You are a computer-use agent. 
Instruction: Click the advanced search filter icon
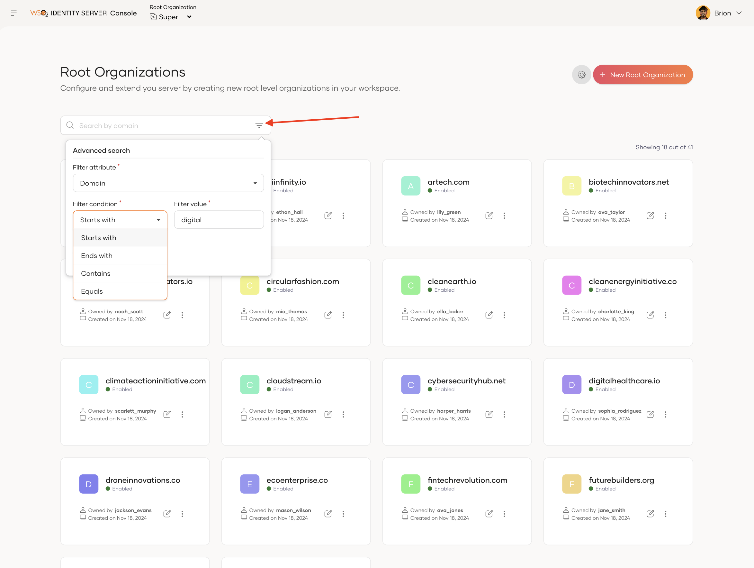(259, 125)
